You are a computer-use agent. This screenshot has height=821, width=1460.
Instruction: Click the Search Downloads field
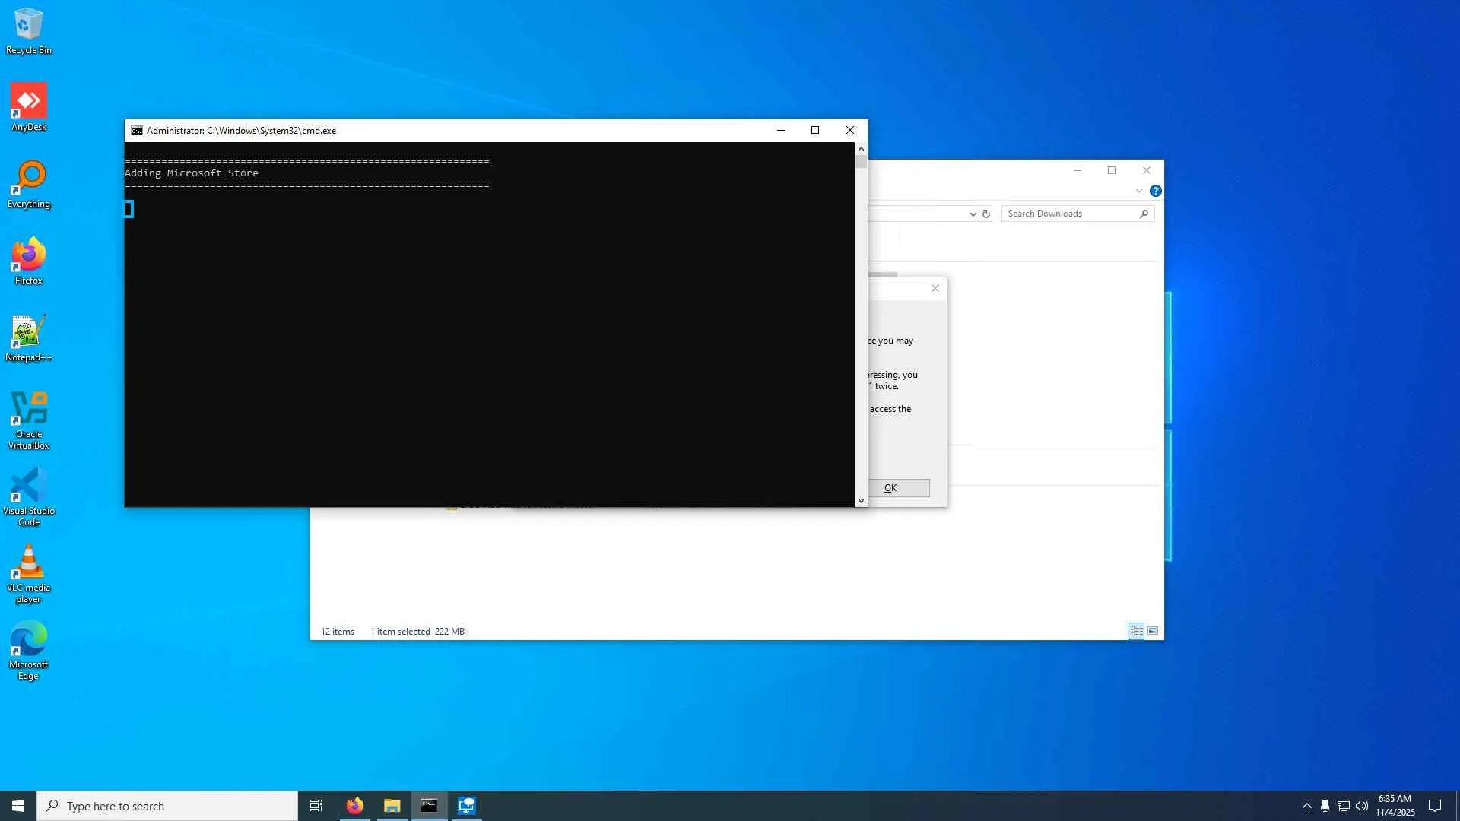click(1071, 214)
